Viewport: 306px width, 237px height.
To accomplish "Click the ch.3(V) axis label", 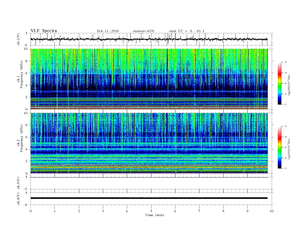I will pos(19,183).
